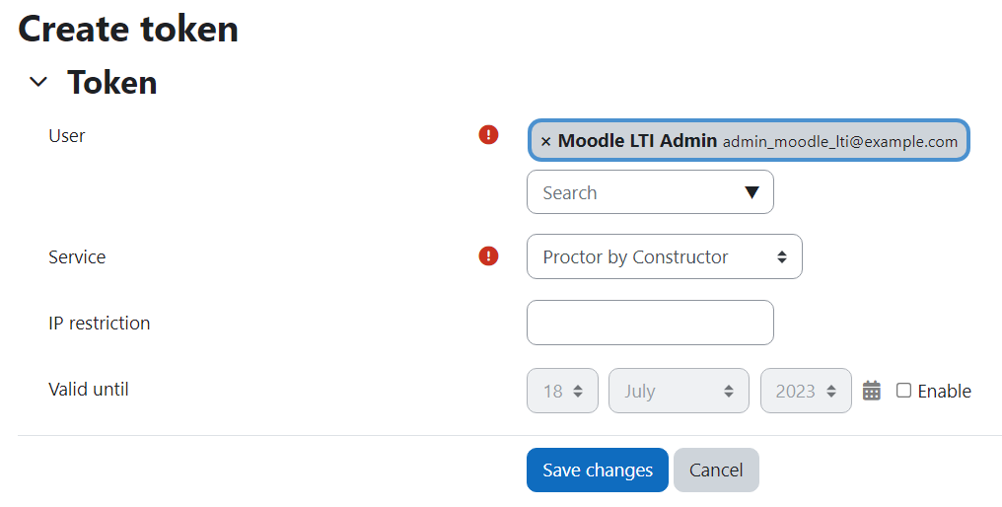
Task: Click the Token section heading
Action: pyautogui.click(x=111, y=83)
